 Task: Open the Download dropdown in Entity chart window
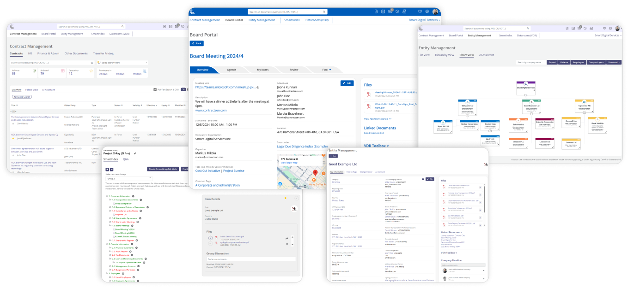pyautogui.click(x=614, y=62)
